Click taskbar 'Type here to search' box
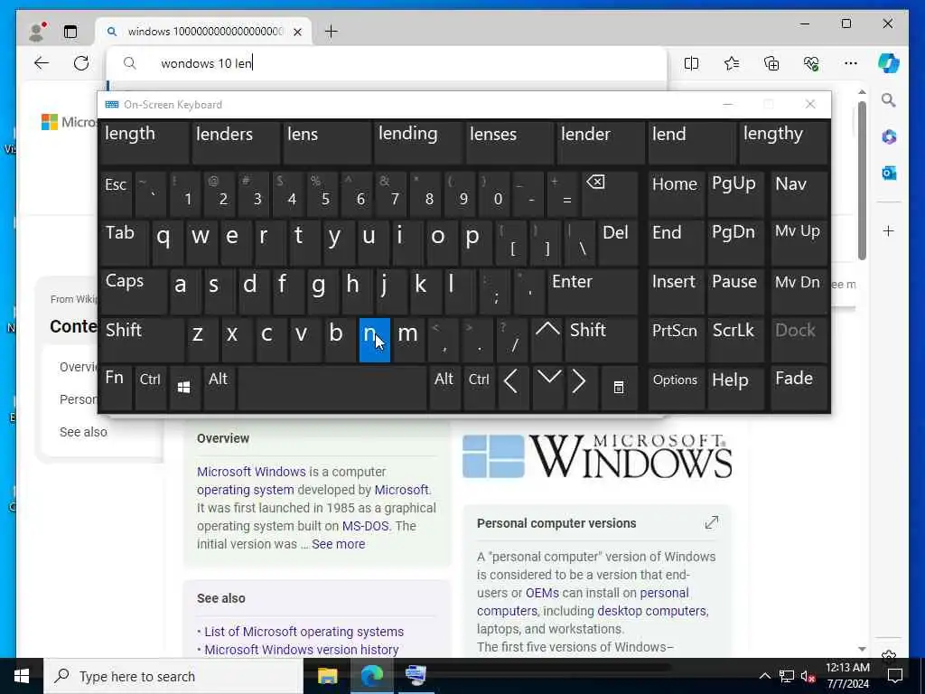The width and height of the screenshot is (925, 694). pyautogui.click(x=173, y=676)
